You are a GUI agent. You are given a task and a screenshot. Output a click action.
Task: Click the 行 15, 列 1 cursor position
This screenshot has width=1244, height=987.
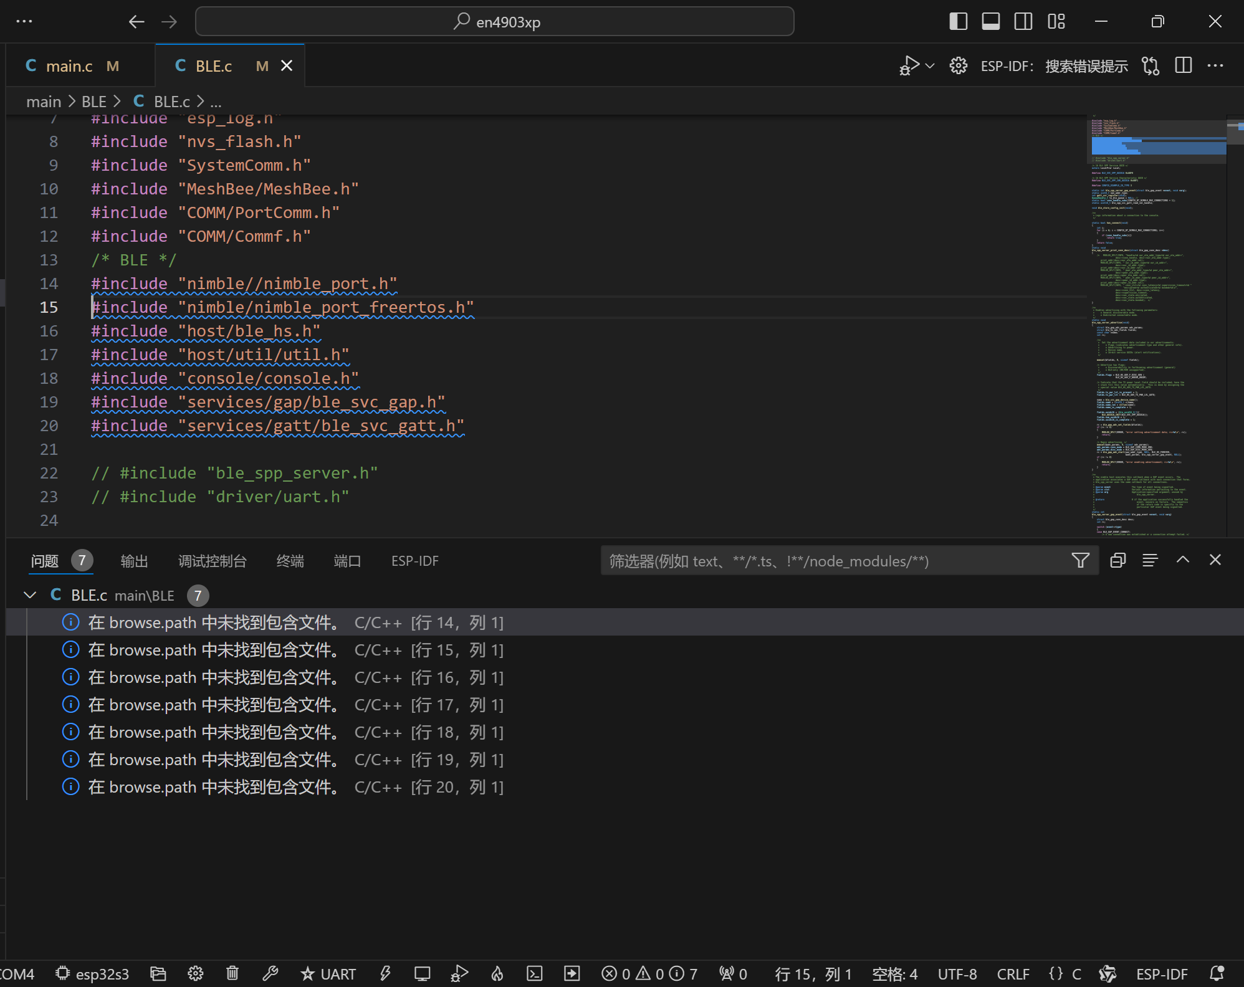[813, 974]
